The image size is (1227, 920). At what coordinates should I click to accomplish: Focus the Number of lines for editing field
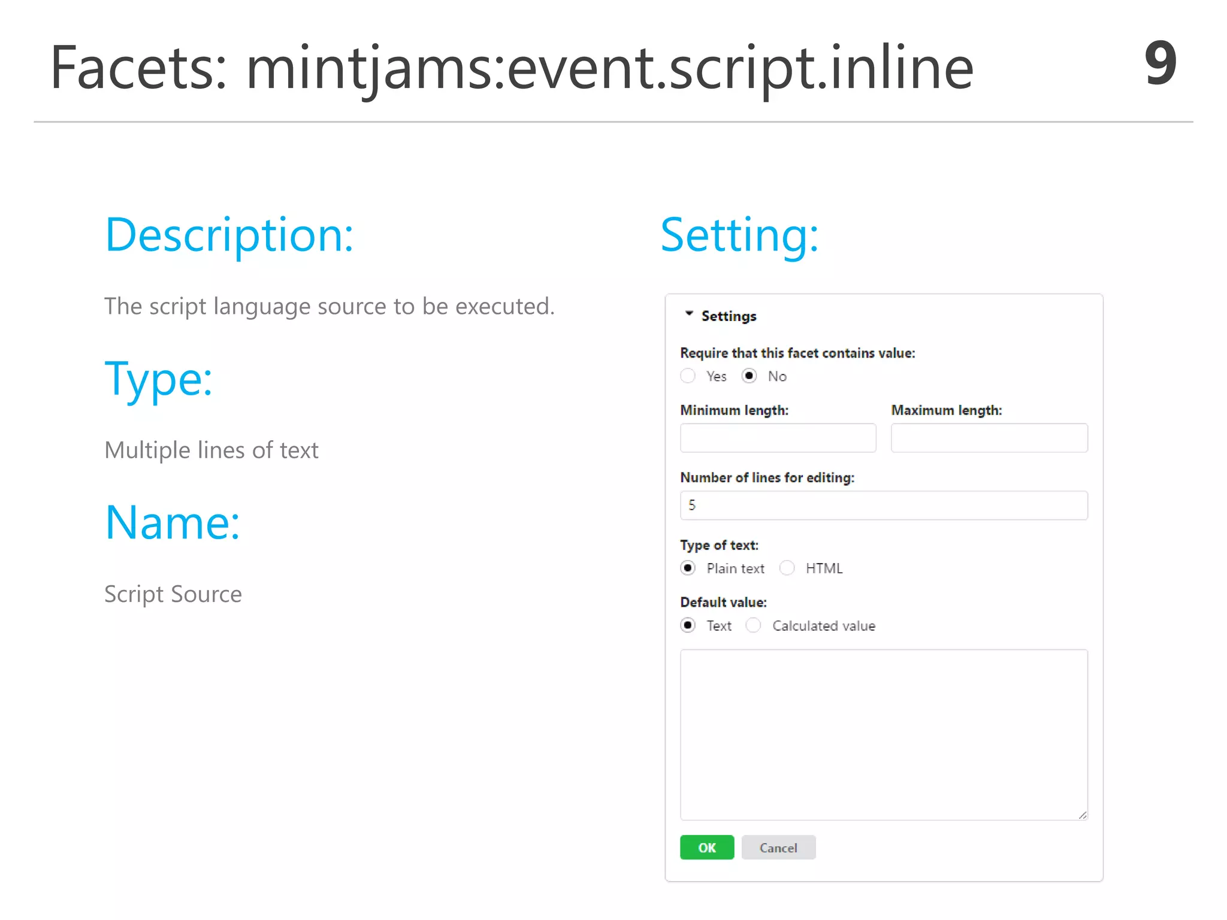(884, 506)
